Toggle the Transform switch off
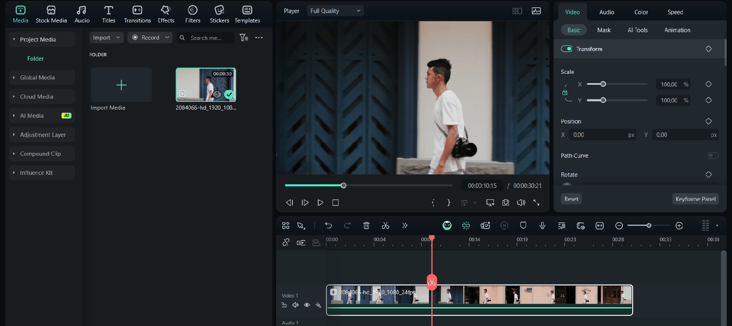 pos(567,49)
